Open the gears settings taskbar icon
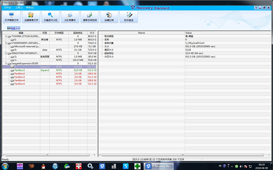 point(90,166)
